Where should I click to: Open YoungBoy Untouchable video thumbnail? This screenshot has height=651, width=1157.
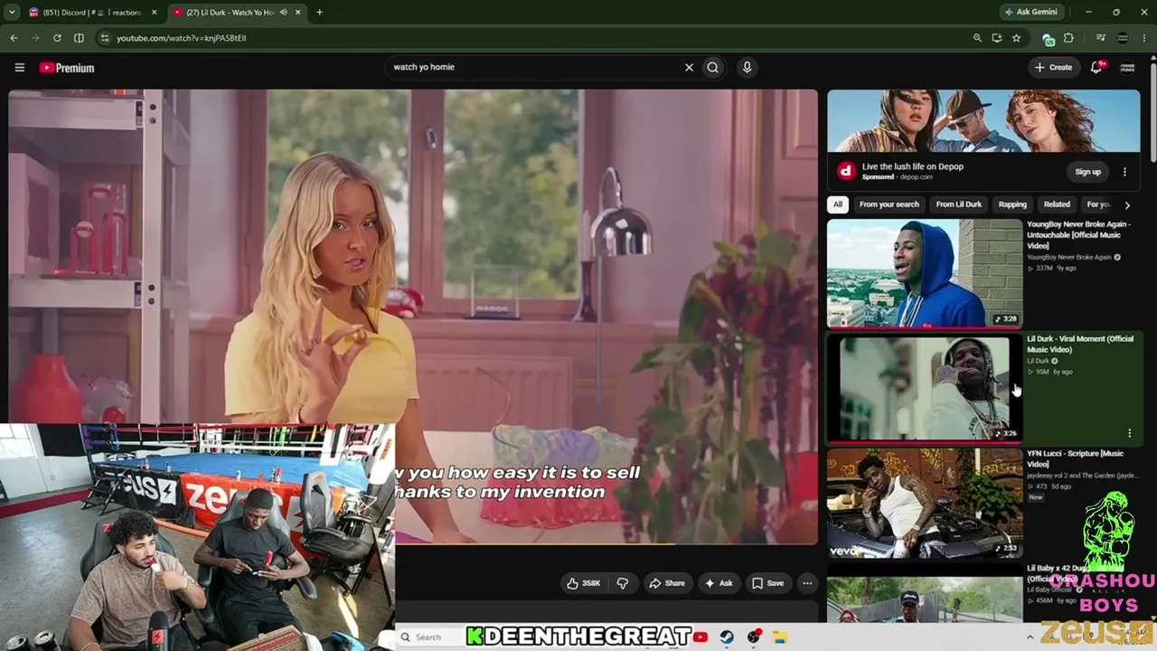[x=924, y=273]
